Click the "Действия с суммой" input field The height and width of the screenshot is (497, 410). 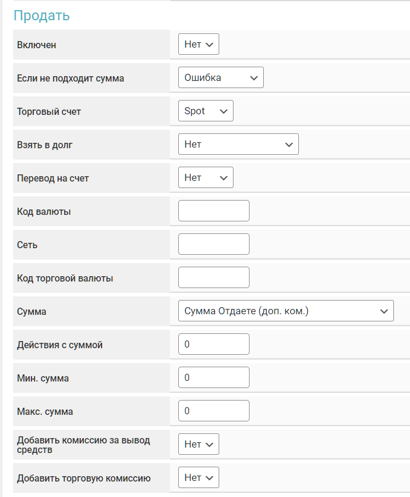pyautogui.click(x=214, y=345)
